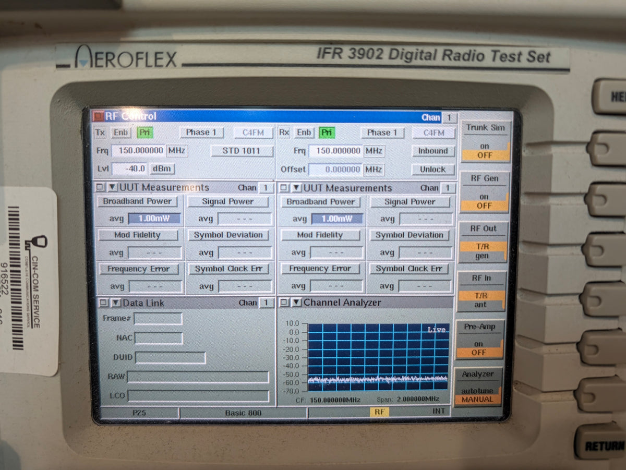This screenshot has width=626, height=470.
Task: Select Symbol Deviation in right UUT panel
Action: pos(410,235)
